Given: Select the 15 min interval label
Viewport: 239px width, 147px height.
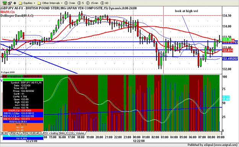Looking at the screenshot, I should tap(94, 3).
